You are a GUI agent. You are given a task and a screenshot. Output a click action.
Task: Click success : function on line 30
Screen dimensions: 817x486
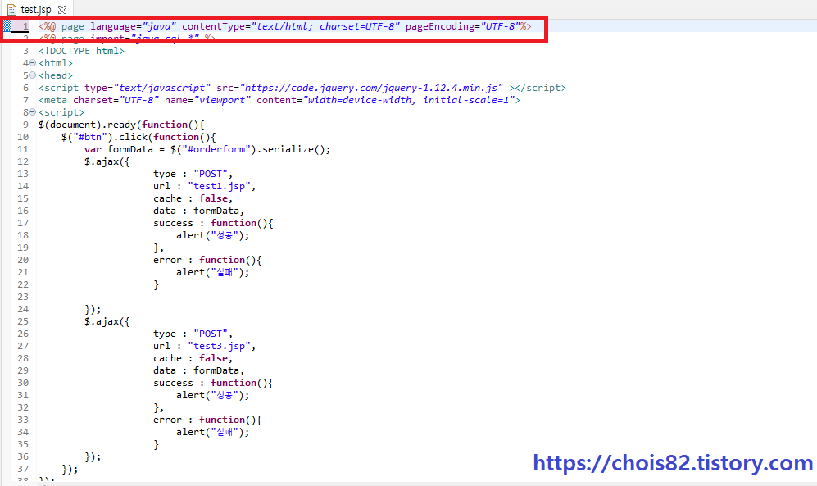pyautogui.click(x=213, y=383)
